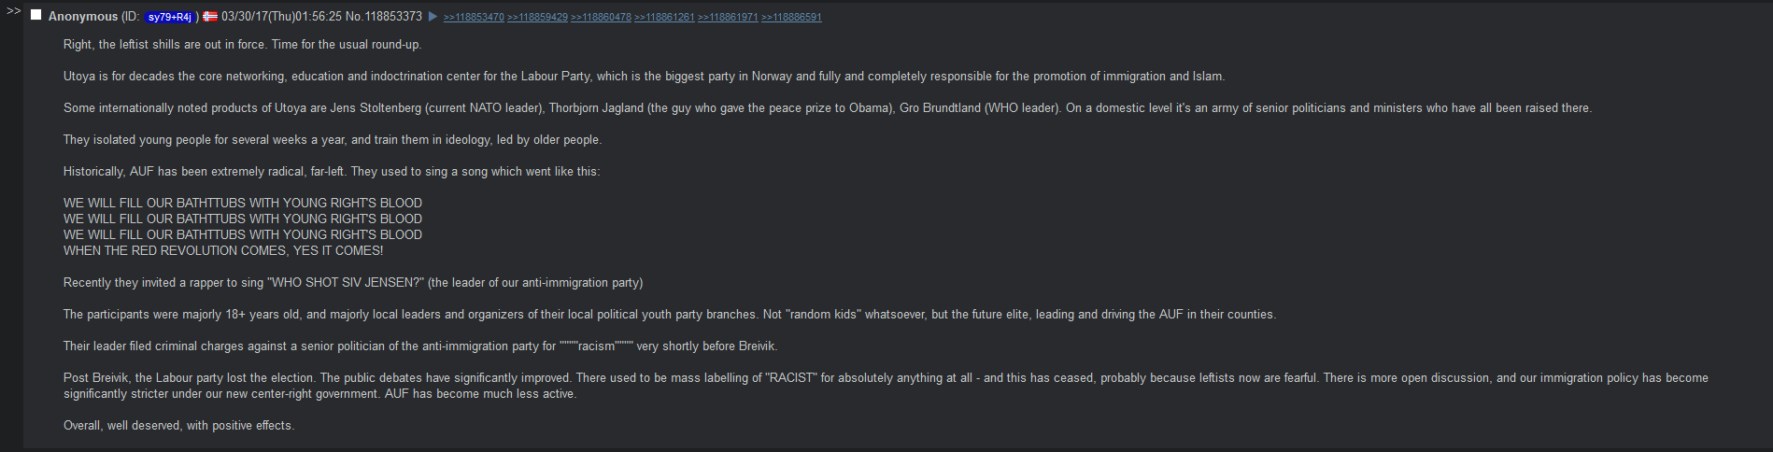This screenshot has width=1773, height=452.
Task: Open backlink >>118861971
Action: point(728,18)
